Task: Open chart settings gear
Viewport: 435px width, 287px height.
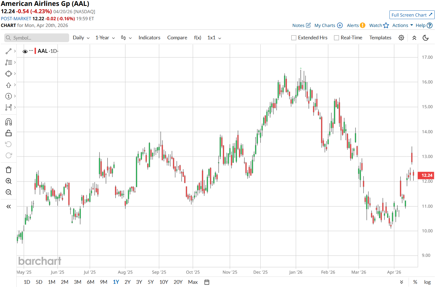Action: 401,38
